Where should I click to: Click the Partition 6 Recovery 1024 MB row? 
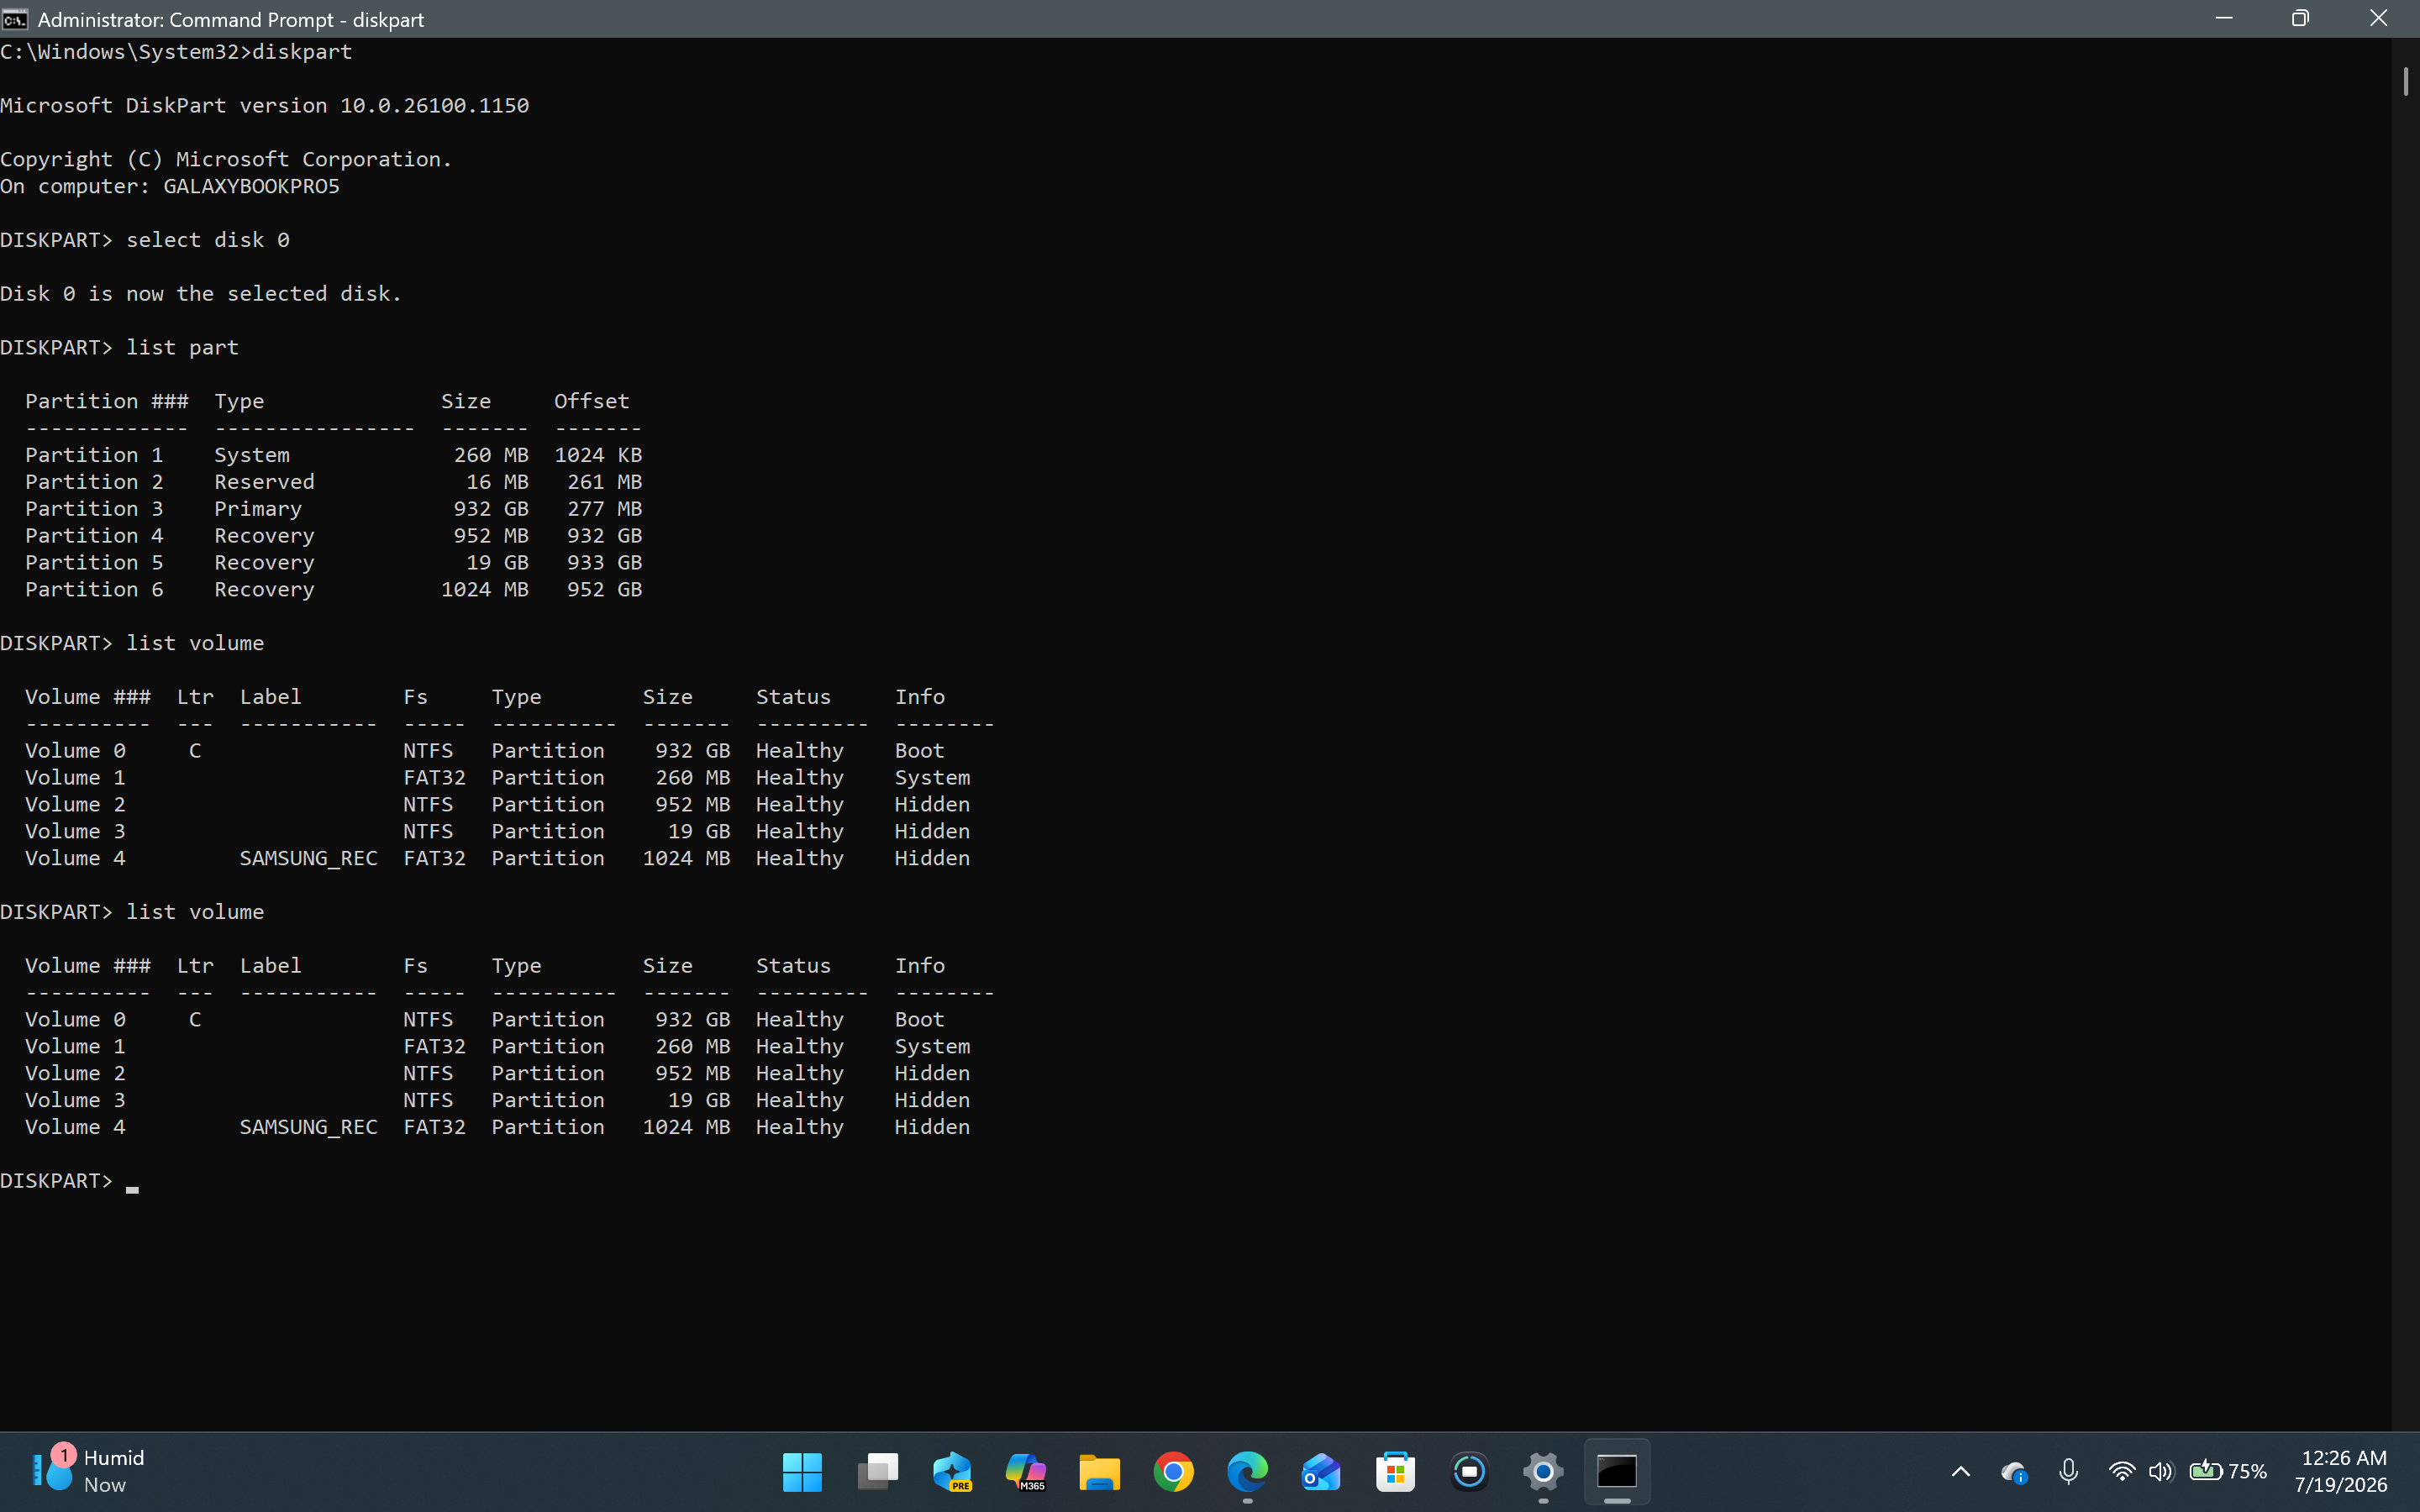tap(333, 590)
